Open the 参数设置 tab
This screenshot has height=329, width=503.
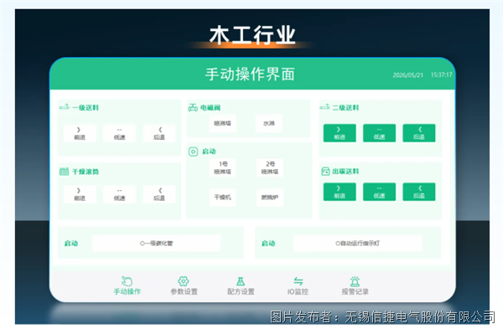tap(184, 285)
